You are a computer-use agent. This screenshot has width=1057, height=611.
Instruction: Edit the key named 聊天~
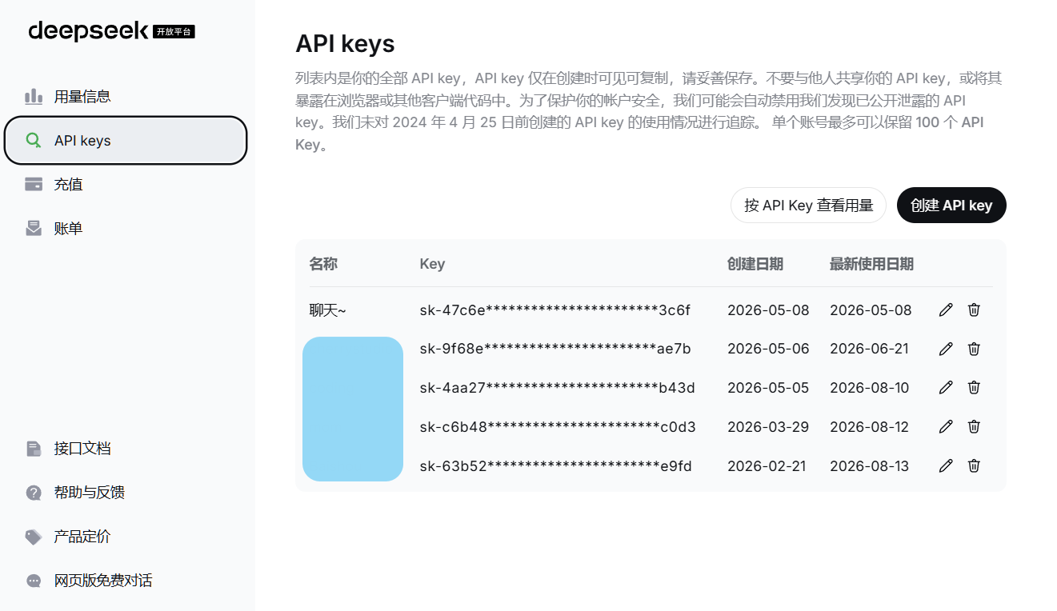(x=946, y=310)
